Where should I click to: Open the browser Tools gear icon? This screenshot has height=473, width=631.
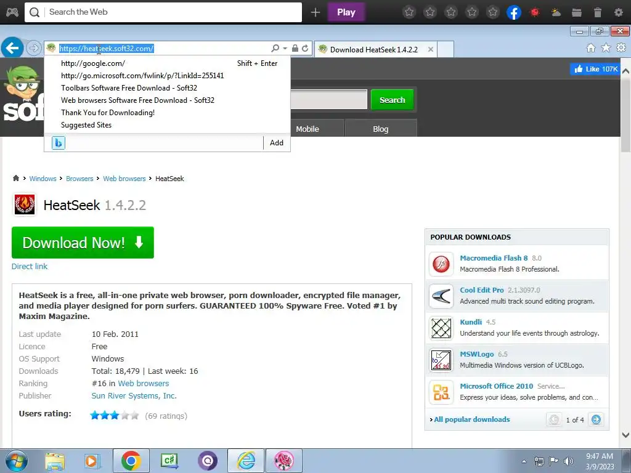tap(621, 48)
